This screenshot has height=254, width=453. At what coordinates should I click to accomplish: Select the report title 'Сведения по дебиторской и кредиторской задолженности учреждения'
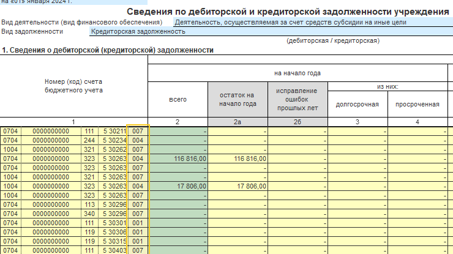(x=288, y=12)
